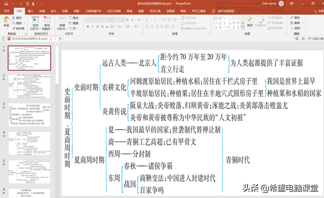The width and height of the screenshot is (324, 198).
Task: Toggle Underline formatting
Action: click(x=97, y=26)
